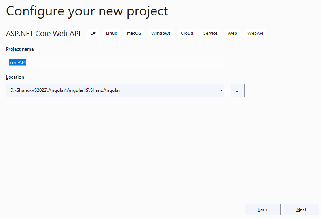
Task: Click the highlighted coreAPI text
Action: point(18,63)
